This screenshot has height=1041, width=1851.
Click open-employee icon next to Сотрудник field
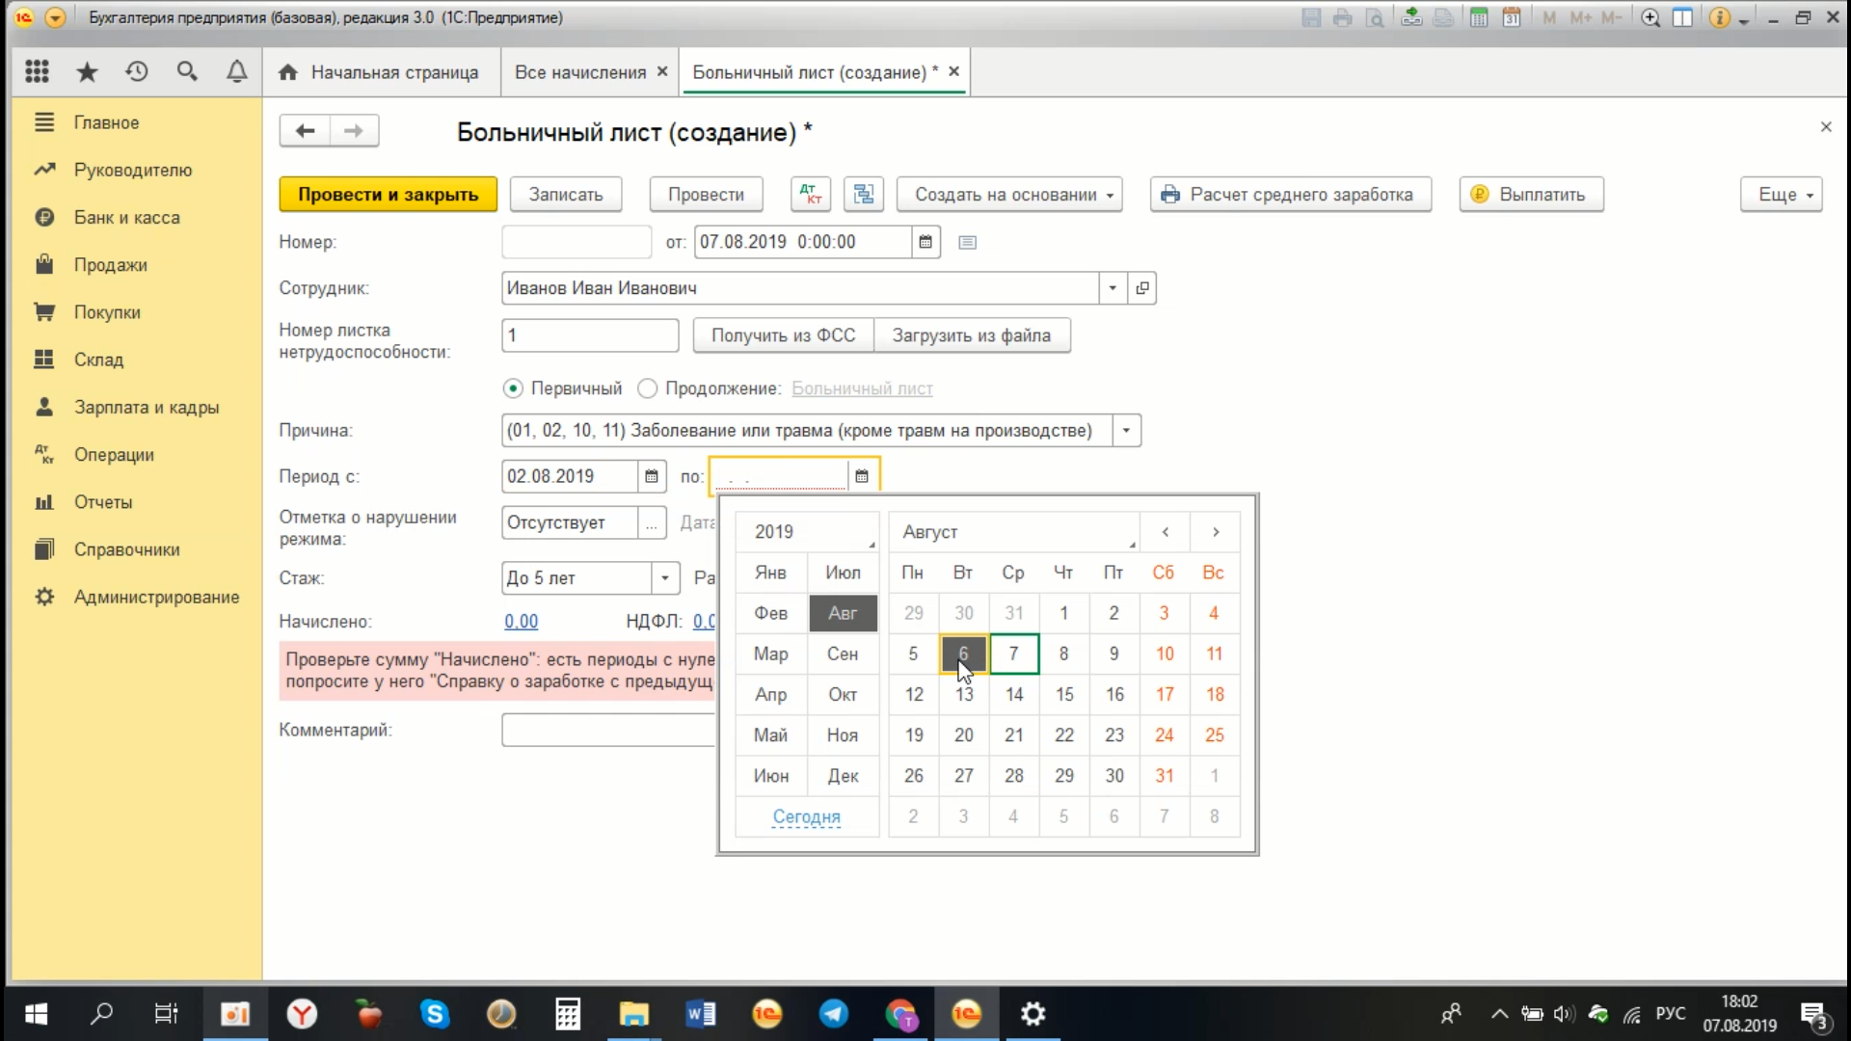[x=1142, y=288]
